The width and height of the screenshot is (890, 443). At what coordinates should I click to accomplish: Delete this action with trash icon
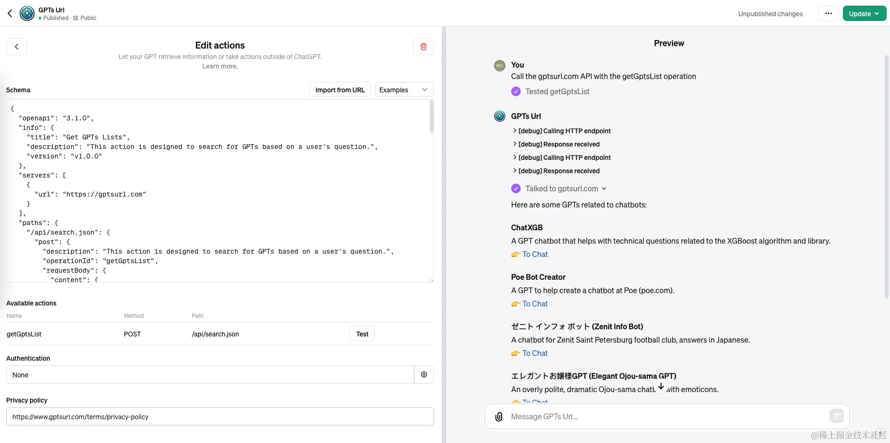coord(424,47)
